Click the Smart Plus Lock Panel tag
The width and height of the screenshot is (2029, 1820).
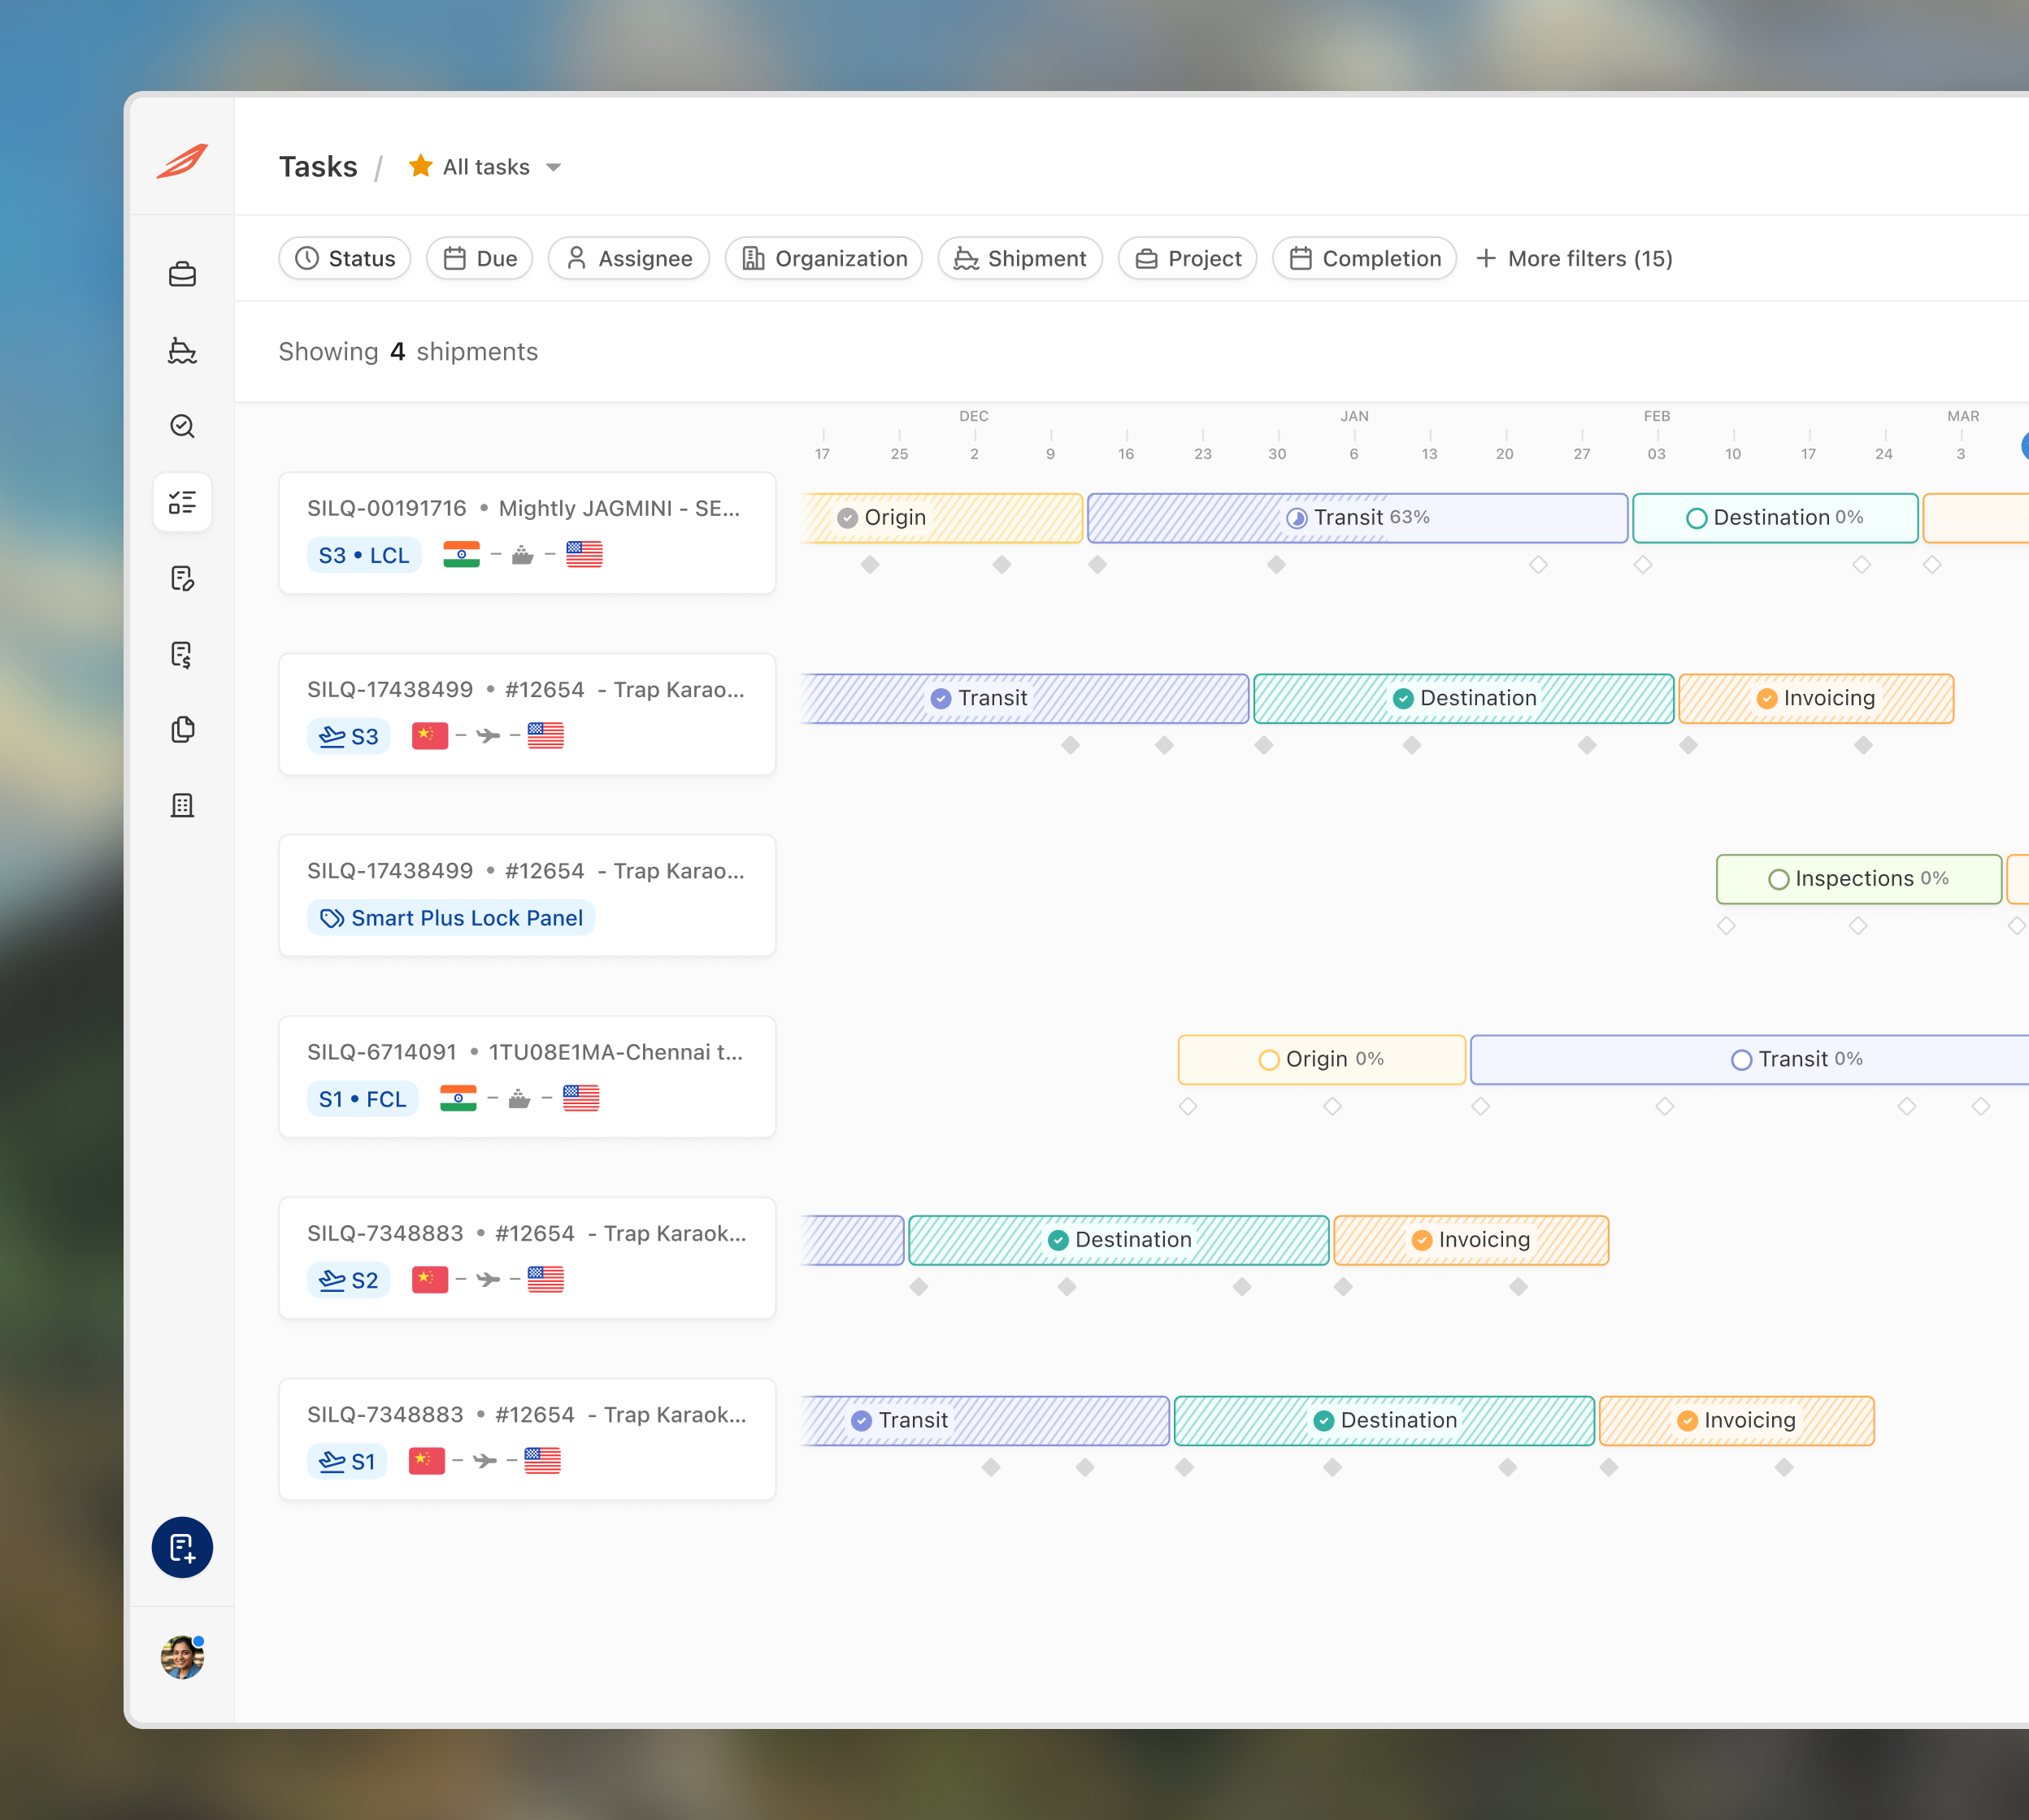pos(451,918)
